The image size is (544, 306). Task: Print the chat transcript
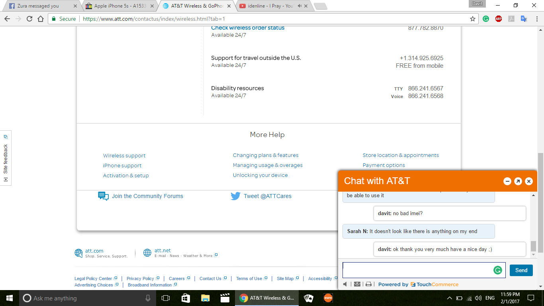(x=369, y=284)
